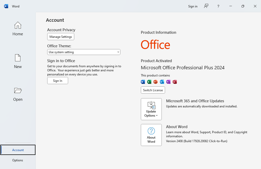Expand the Office Theme dropdown
261x169 pixels.
click(x=84, y=52)
